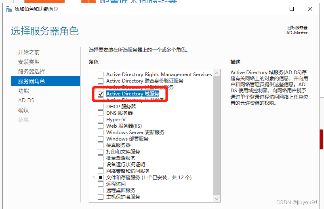
Task: Enable the DNS 服务器 role checkbox
Action: click(101, 113)
